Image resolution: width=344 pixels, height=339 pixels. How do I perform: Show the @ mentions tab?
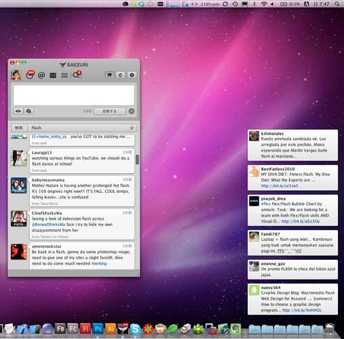[x=41, y=75]
